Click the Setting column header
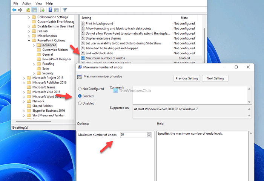 (126, 18)
